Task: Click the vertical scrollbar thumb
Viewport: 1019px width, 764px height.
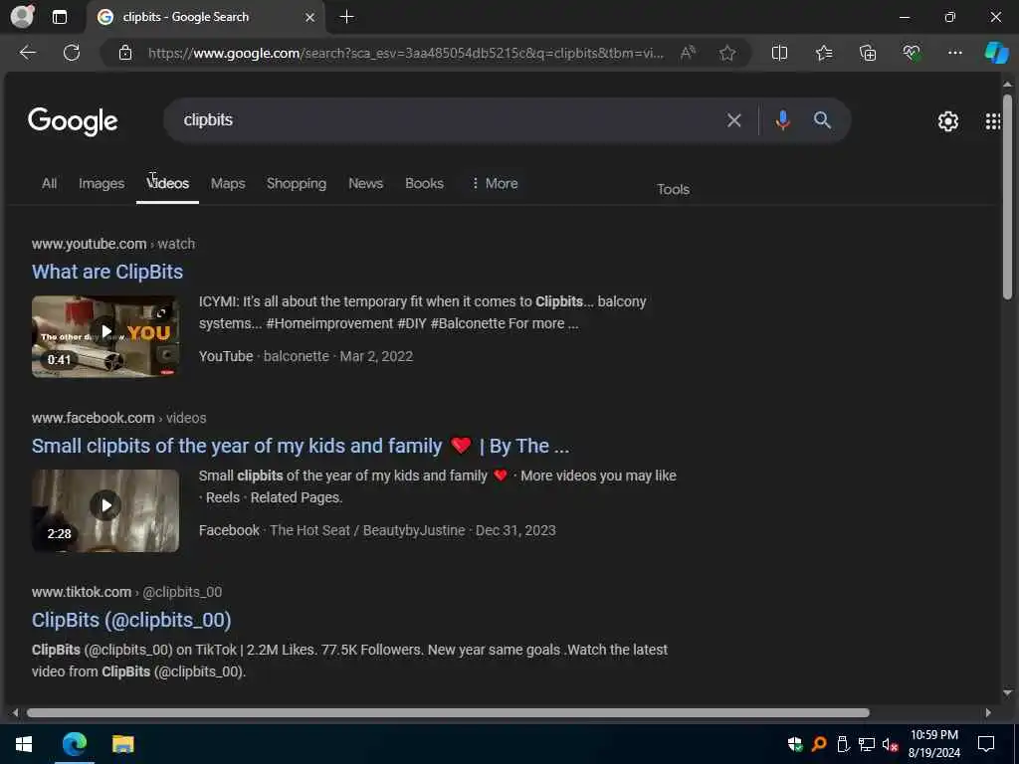Action: pyautogui.click(x=1007, y=196)
